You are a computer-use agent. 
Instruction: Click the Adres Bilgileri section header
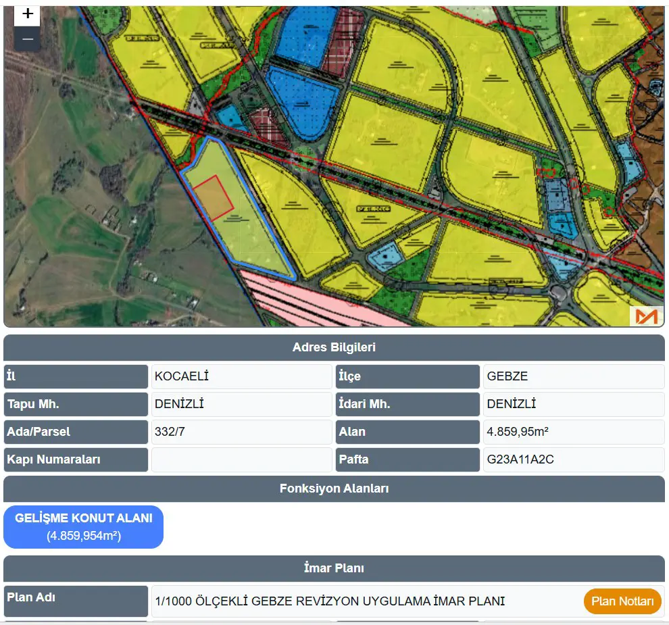[334, 347]
